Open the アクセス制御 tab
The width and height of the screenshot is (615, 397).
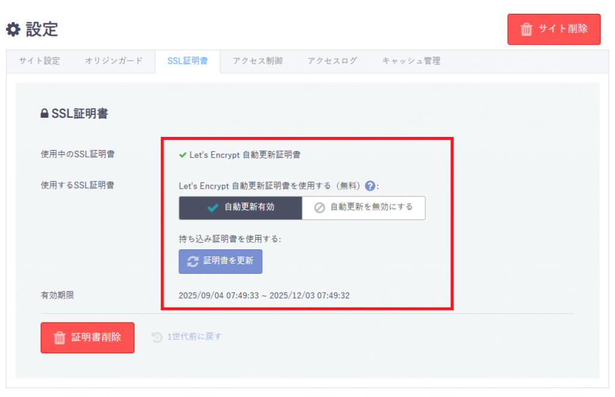[x=258, y=61]
